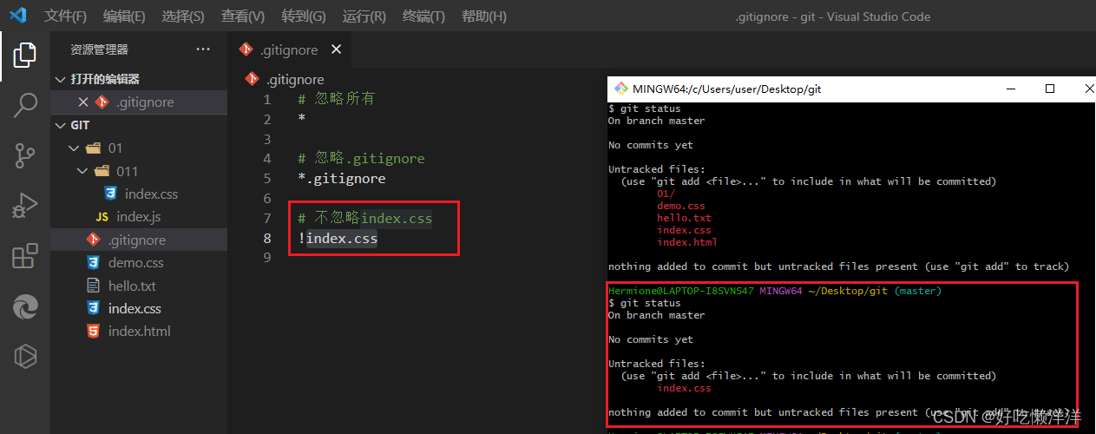1096x434 pixels.
Task: Collapse the GIT workspace section
Action: point(60,125)
